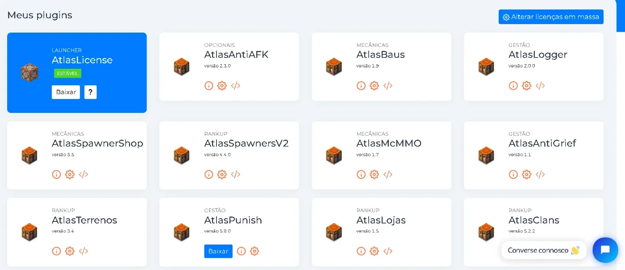Download AtlasPunish with Baixar button

pos(218,251)
